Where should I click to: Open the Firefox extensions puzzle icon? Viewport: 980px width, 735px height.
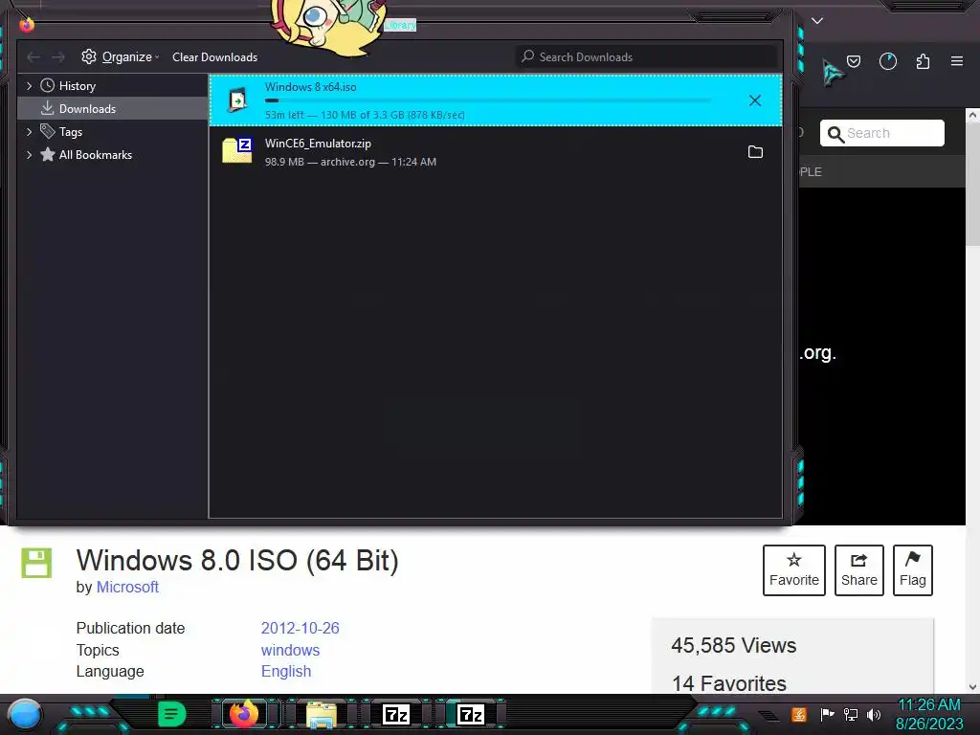[923, 61]
